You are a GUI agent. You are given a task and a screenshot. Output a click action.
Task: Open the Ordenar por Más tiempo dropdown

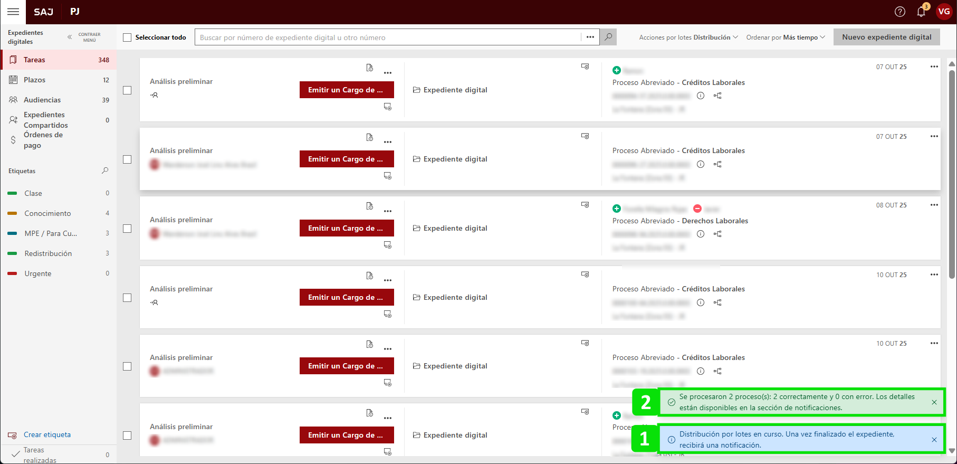tap(785, 37)
